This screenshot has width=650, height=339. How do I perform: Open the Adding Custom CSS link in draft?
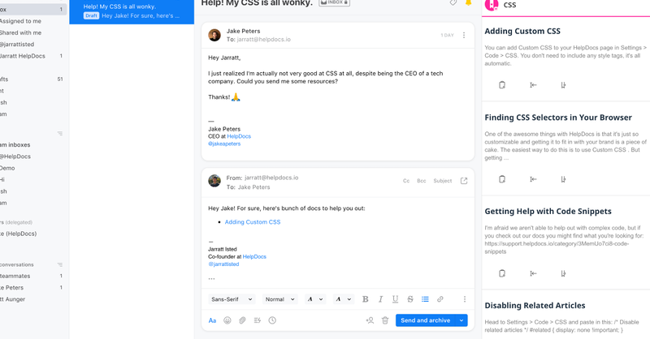pos(253,222)
